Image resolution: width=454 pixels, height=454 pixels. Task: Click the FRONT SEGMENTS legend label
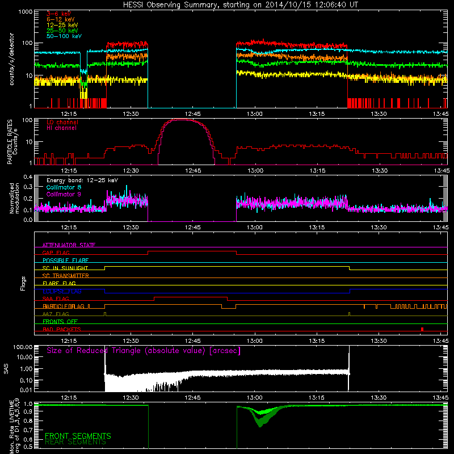point(78,436)
